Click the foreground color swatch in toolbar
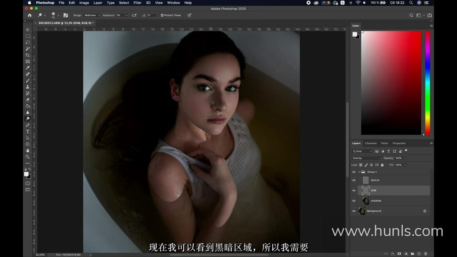This screenshot has width=457, height=257. coord(26,174)
